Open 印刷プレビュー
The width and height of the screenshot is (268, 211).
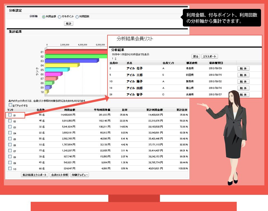80,175
